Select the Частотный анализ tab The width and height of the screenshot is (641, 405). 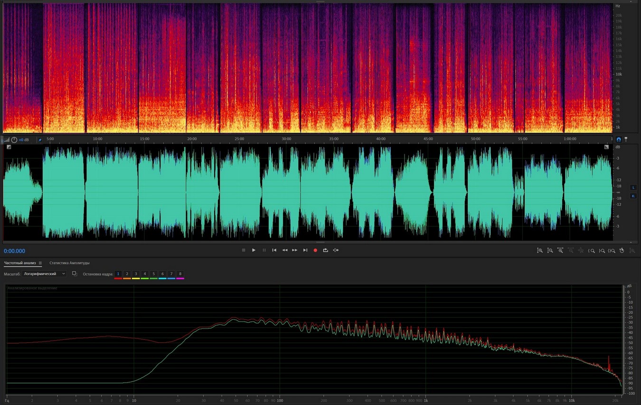click(20, 263)
